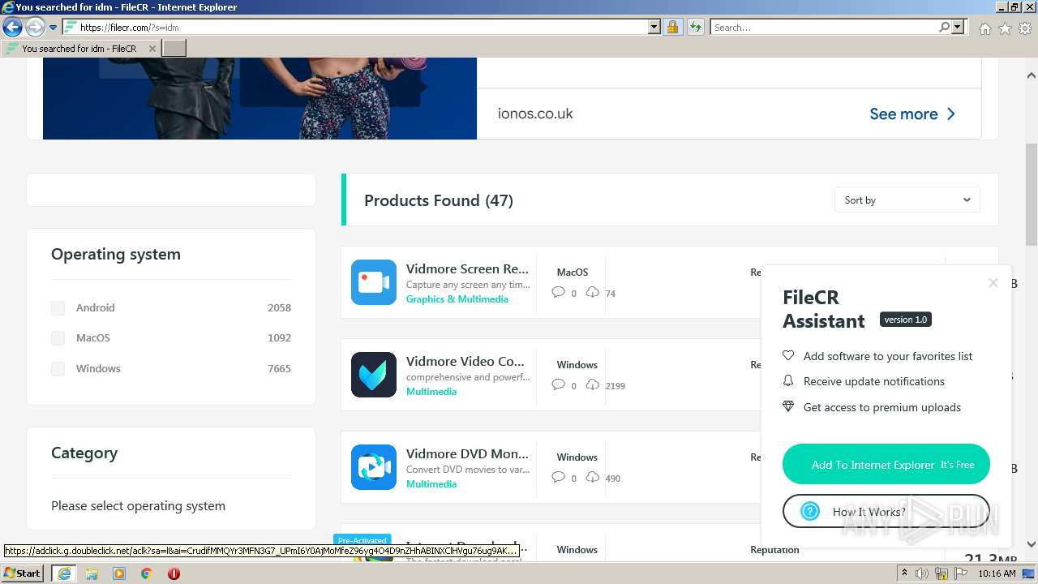Open the 'Sort by' dropdown
Viewport: 1038px width, 584px height.
click(x=907, y=200)
